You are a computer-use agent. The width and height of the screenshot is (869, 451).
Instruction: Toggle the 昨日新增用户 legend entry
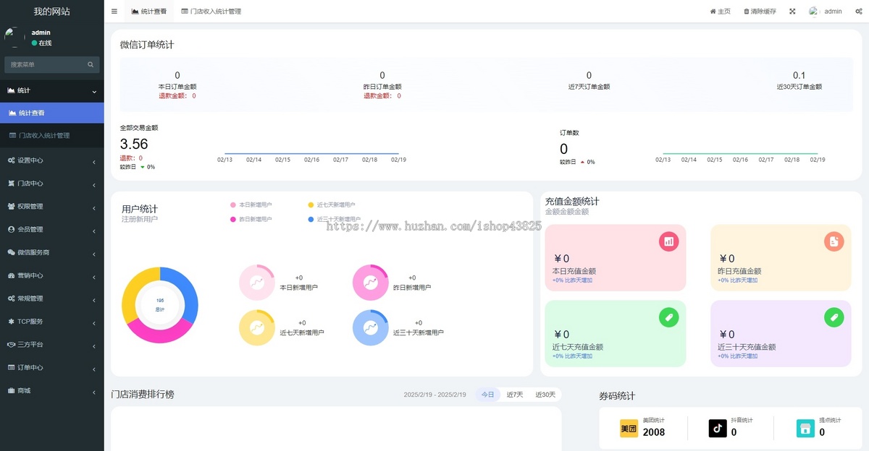coord(251,219)
